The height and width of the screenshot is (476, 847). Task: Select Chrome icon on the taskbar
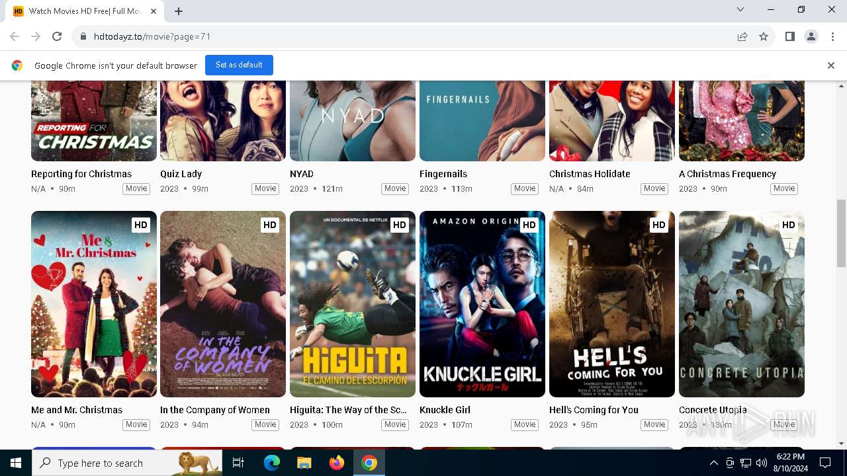(369, 463)
